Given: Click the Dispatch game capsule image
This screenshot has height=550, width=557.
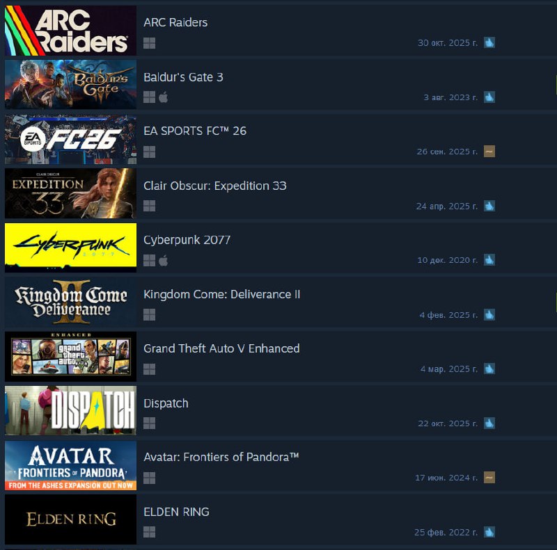Looking at the screenshot, I should point(70,410).
